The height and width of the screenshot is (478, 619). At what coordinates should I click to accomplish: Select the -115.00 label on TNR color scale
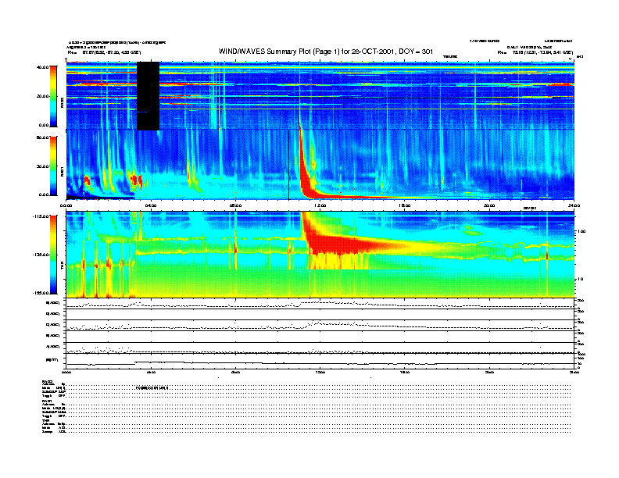41,216
